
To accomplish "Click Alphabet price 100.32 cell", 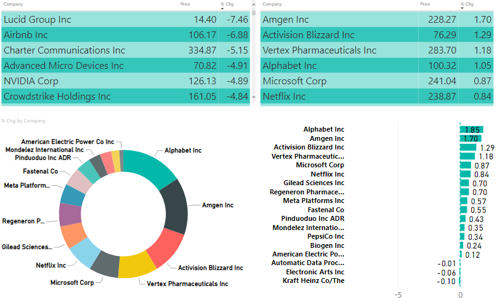I will tap(442, 65).
